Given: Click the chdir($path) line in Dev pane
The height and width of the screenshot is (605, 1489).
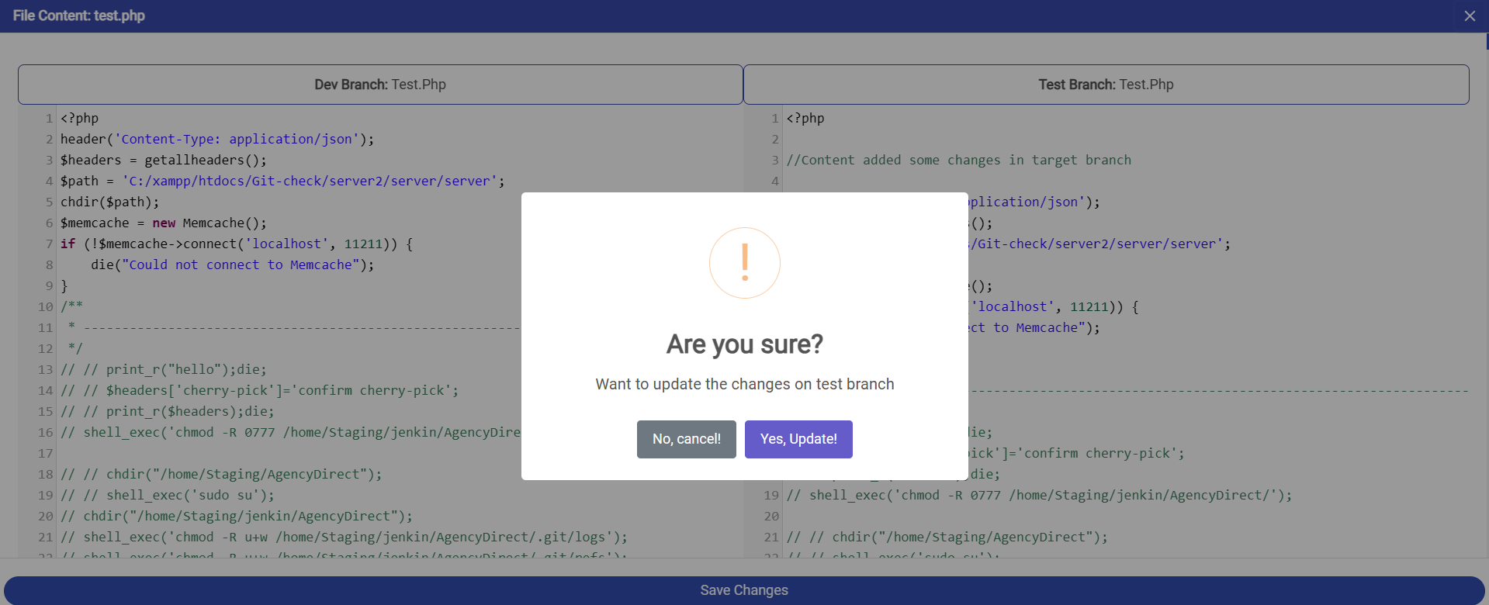Looking at the screenshot, I should [109, 202].
